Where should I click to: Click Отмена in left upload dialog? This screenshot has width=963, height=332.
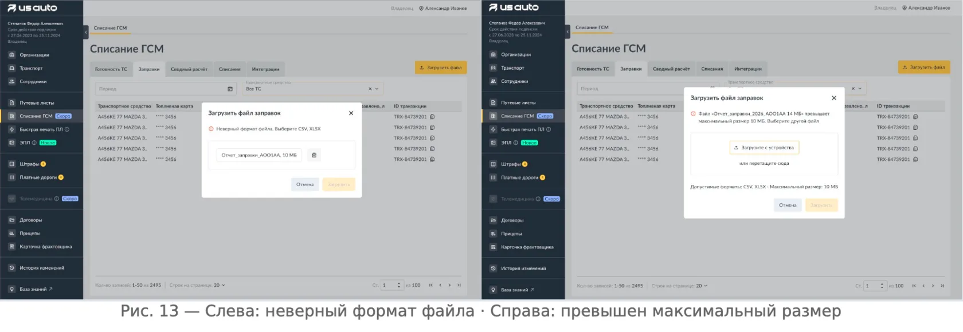305,184
